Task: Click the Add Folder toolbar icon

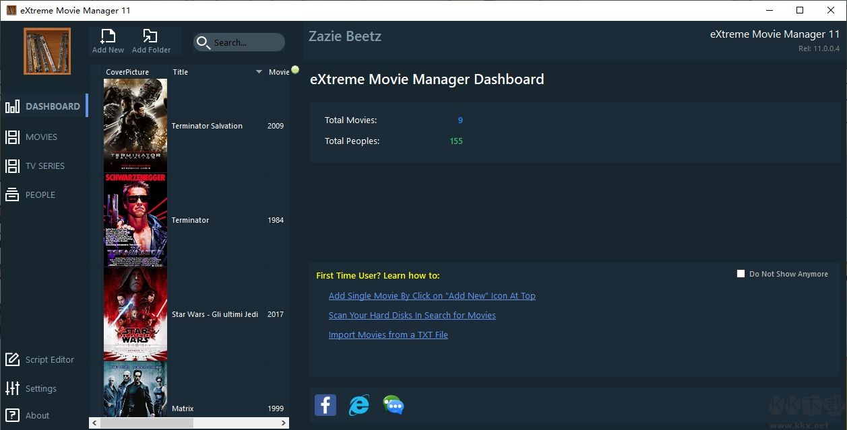Action: (151, 39)
